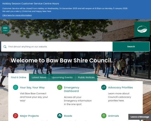Click the 'Holiday Season Customer Service Centre Hours' heading
Screen dimensions: 151x121
[31, 4]
